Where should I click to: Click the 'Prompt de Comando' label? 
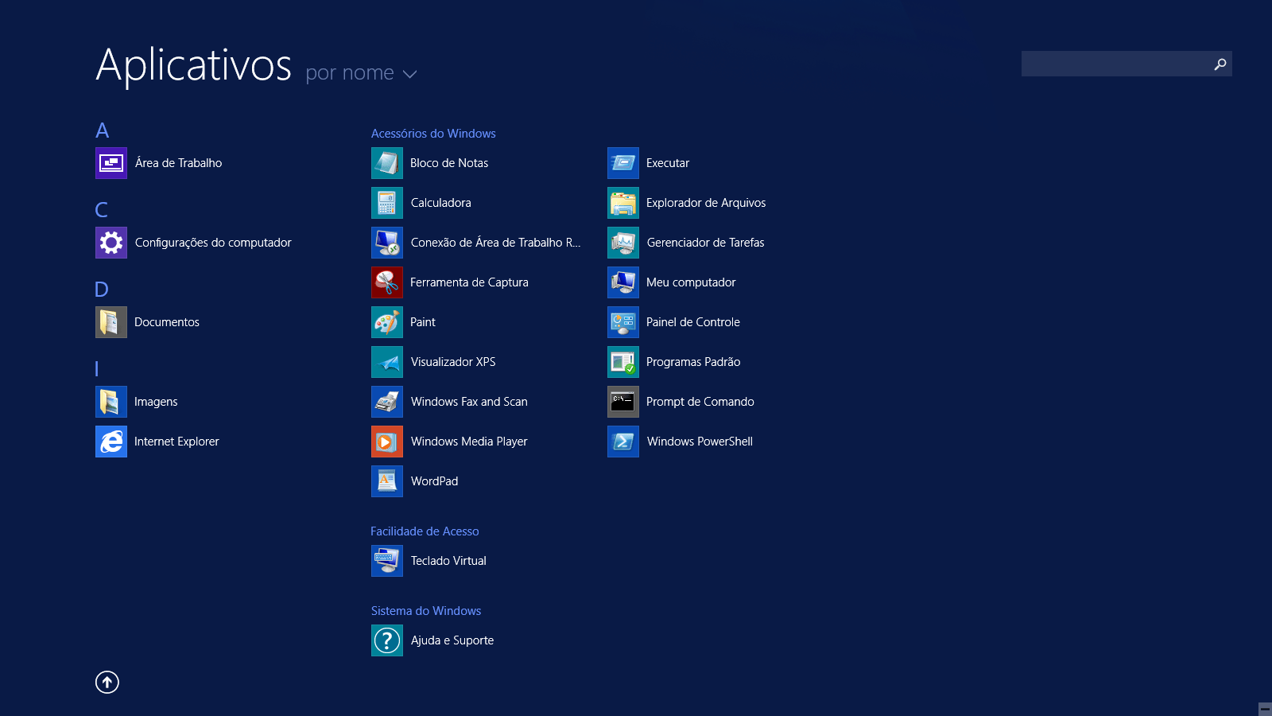click(700, 402)
